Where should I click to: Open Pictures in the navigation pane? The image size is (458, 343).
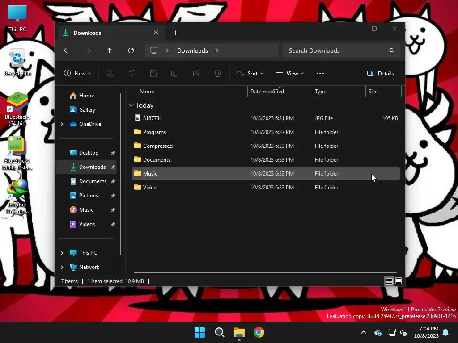(88, 196)
